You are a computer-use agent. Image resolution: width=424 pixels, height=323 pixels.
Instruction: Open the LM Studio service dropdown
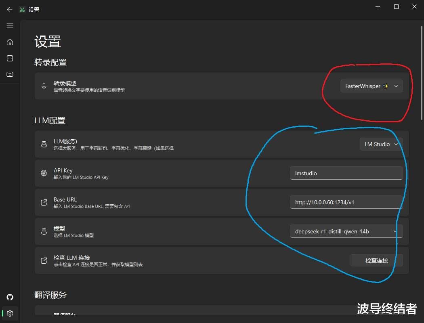click(x=381, y=144)
